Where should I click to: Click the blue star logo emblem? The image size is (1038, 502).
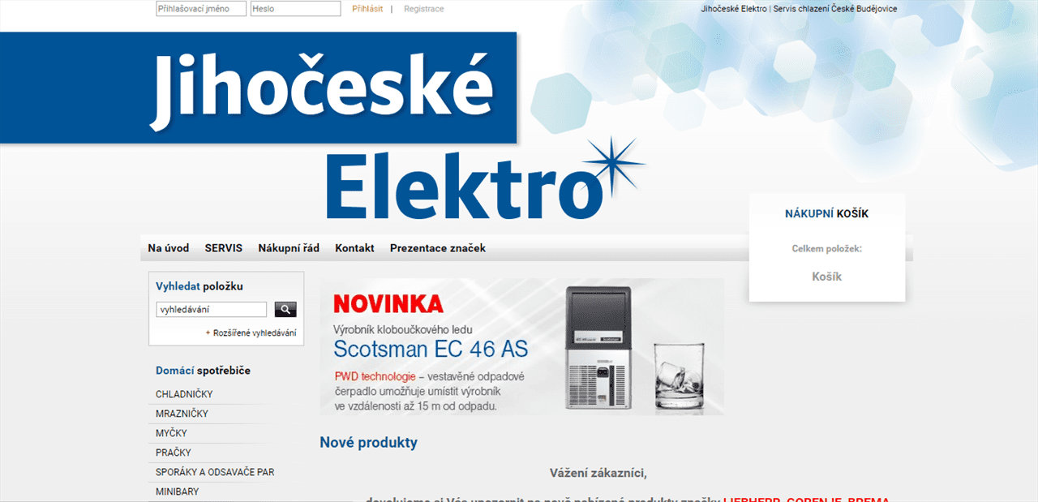click(611, 168)
